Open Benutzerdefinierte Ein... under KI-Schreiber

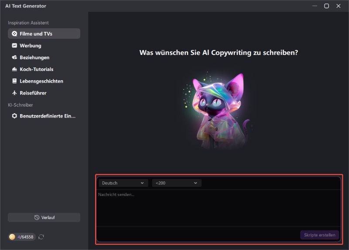pyautogui.click(x=44, y=116)
